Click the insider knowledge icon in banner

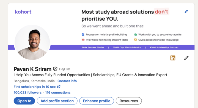point(136,40)
